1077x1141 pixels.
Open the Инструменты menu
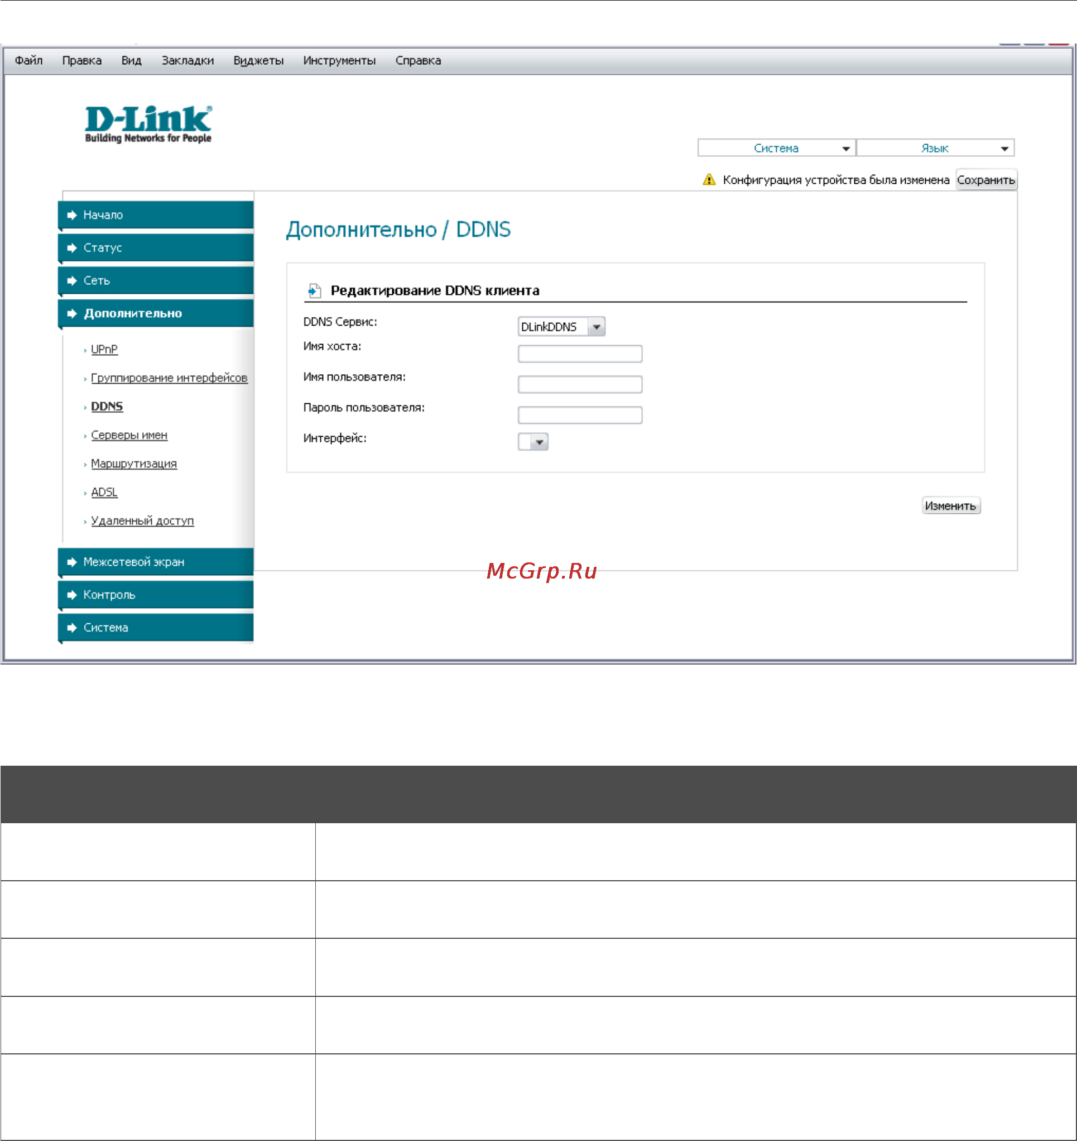tap(339, 60)
